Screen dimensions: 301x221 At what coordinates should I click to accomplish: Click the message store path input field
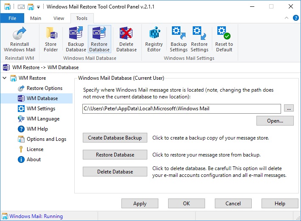[182, 109]
